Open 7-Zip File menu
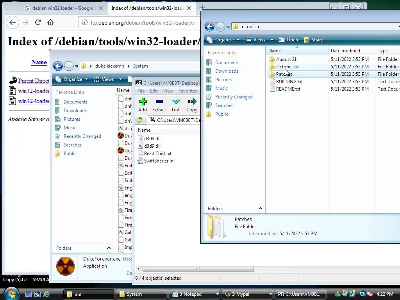 pos(141,91)
